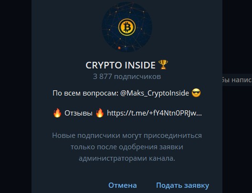This screenshot has width=252, height=193.
Task: Click the fire emoji before Отзывы
Action: (x=57, y=113)
